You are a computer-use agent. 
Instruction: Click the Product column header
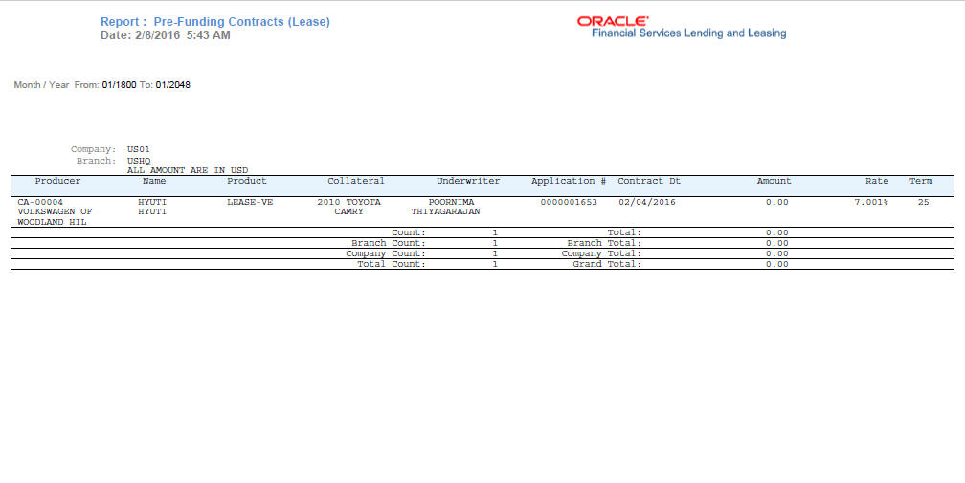click(247, 181)
